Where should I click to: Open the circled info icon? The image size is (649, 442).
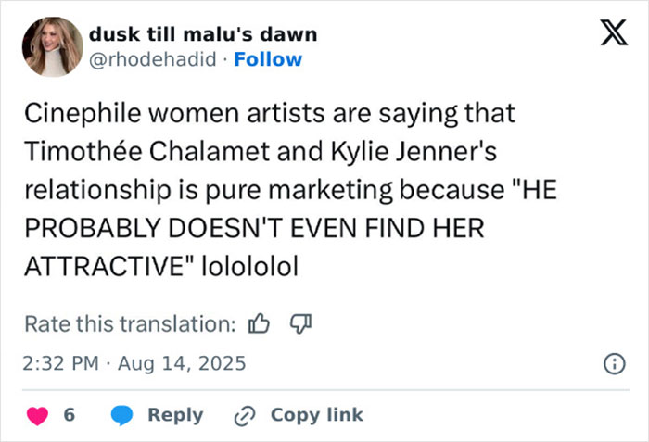613,364
